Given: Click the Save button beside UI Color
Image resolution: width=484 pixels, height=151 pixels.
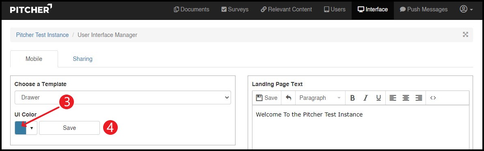Looking at the screenshot, I should (x=69, y=128).
